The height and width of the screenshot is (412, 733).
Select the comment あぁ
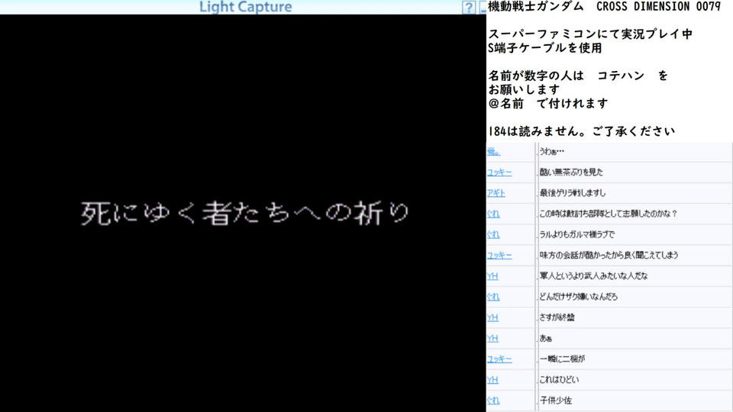pyautogui.click(x=545, y=338)
